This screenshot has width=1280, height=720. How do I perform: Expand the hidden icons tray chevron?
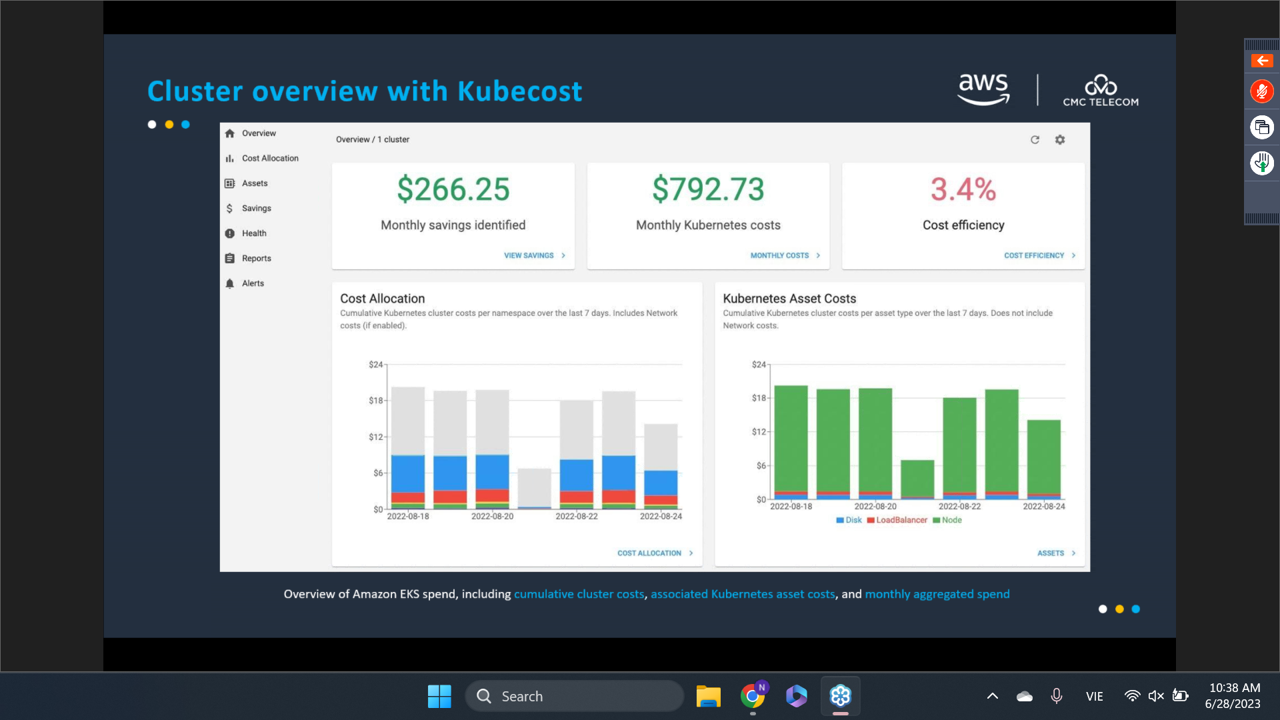click(992, 696)
